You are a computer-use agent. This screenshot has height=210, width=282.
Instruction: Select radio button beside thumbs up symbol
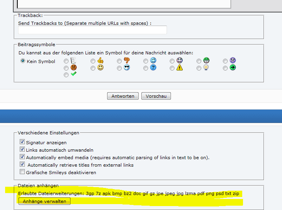[93, 61]
